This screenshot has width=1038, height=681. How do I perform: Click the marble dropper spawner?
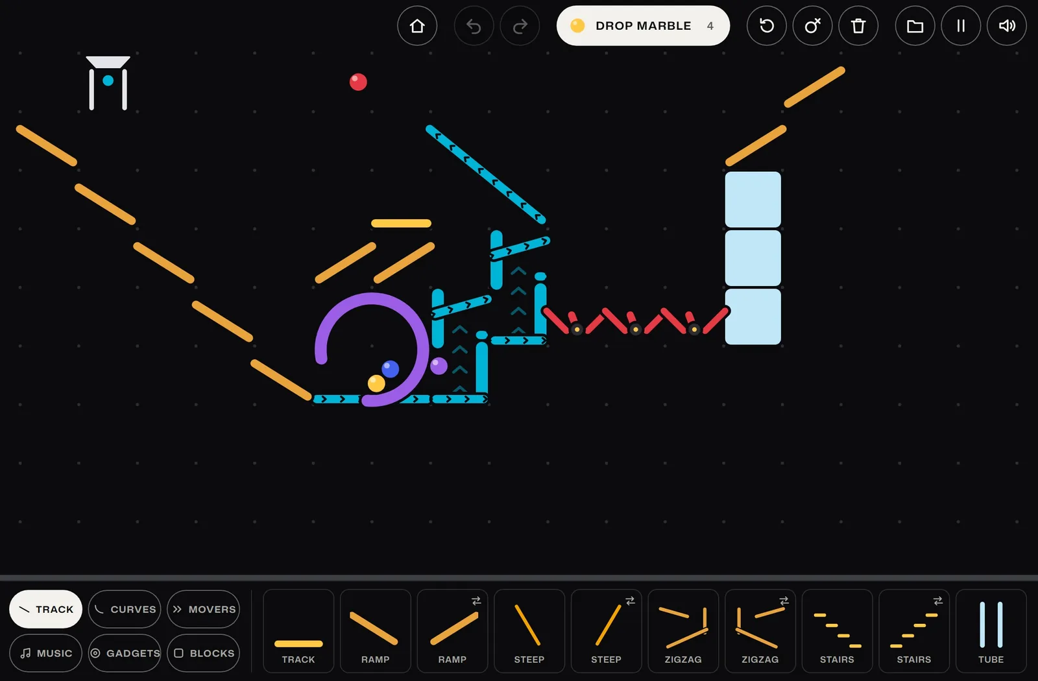(x=108, y=83)
